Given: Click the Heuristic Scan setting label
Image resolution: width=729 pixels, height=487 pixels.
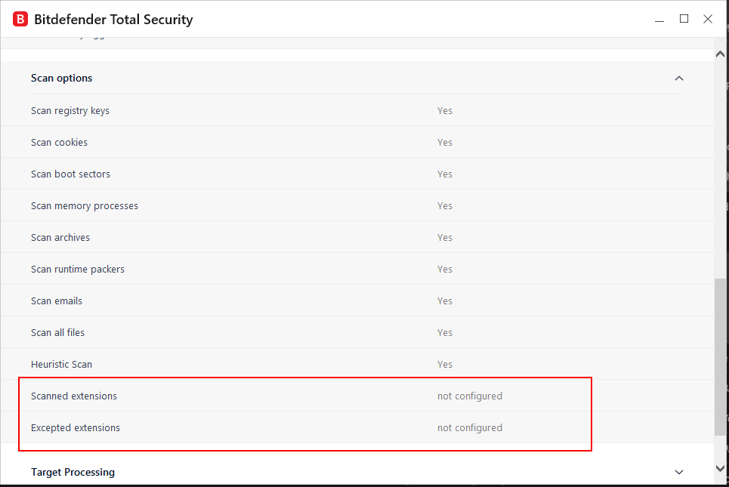Looking at the screenshot, I should pos(61,365).
